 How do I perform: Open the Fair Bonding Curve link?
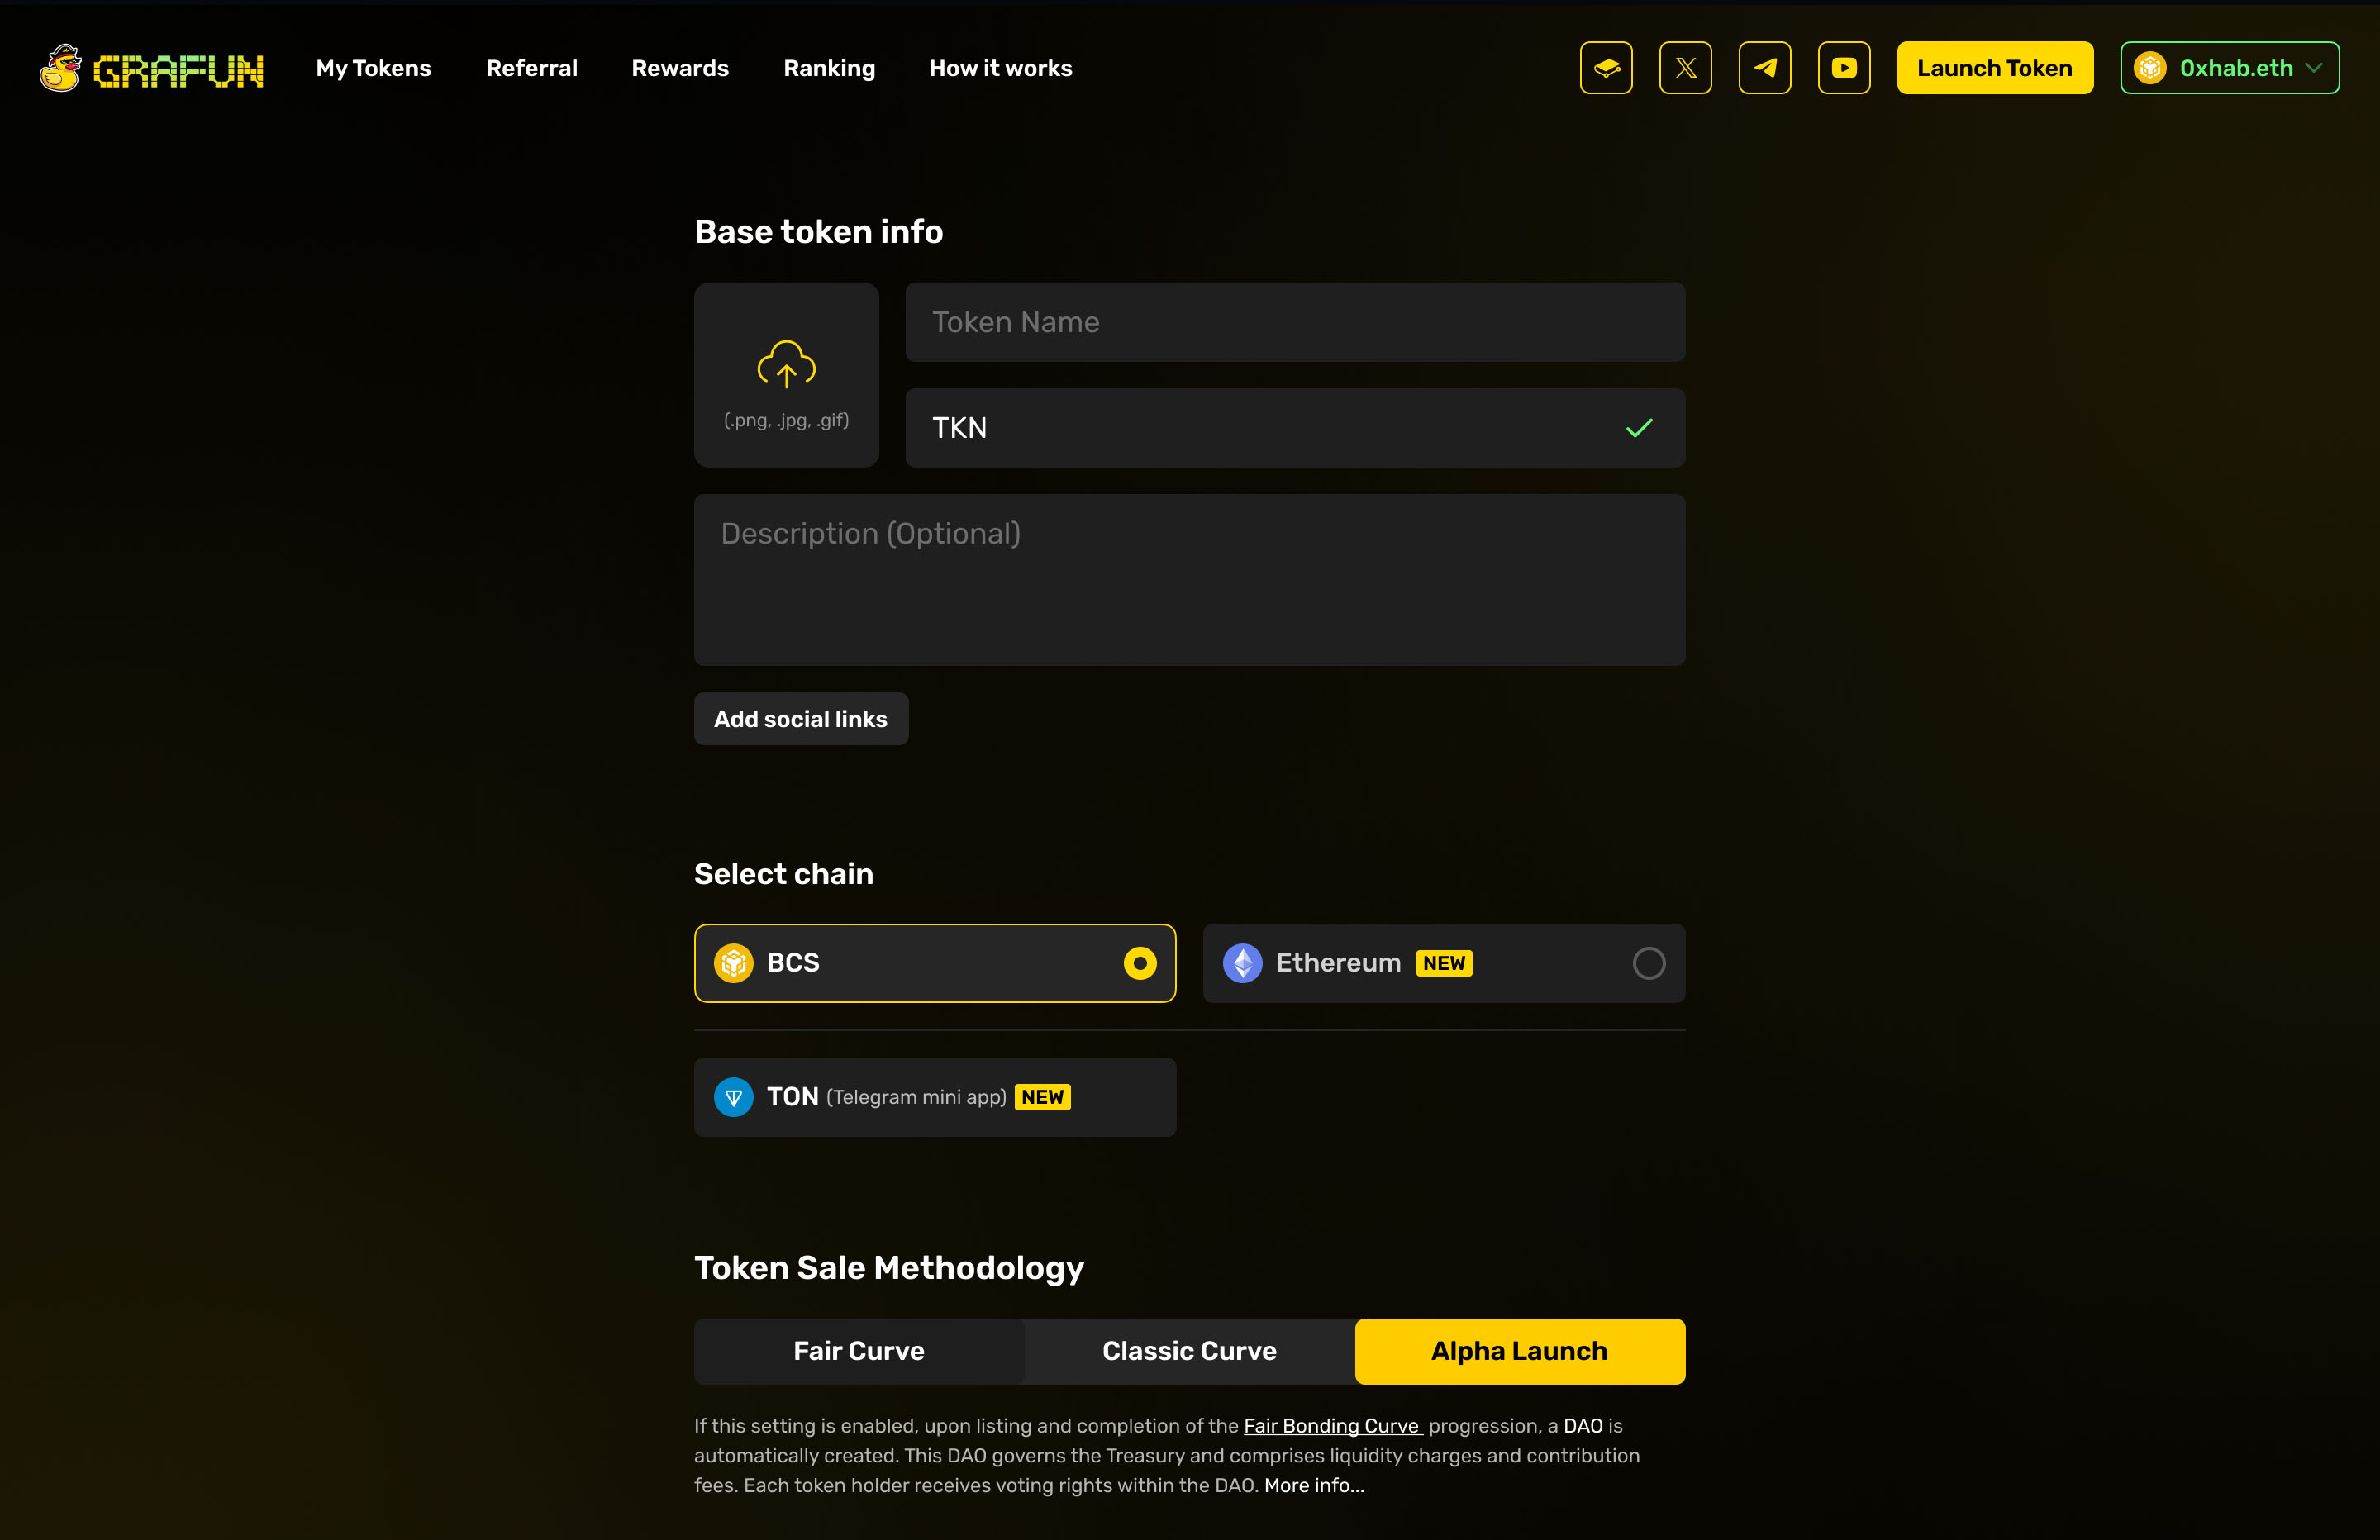tap(1331, 1426)
